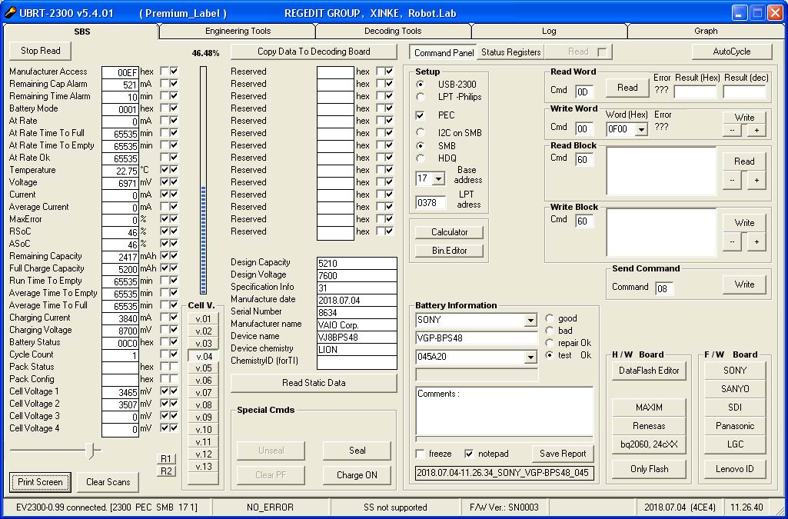Switch to Engineering Tools tab

pyautogui.click(x=238, y=32)
